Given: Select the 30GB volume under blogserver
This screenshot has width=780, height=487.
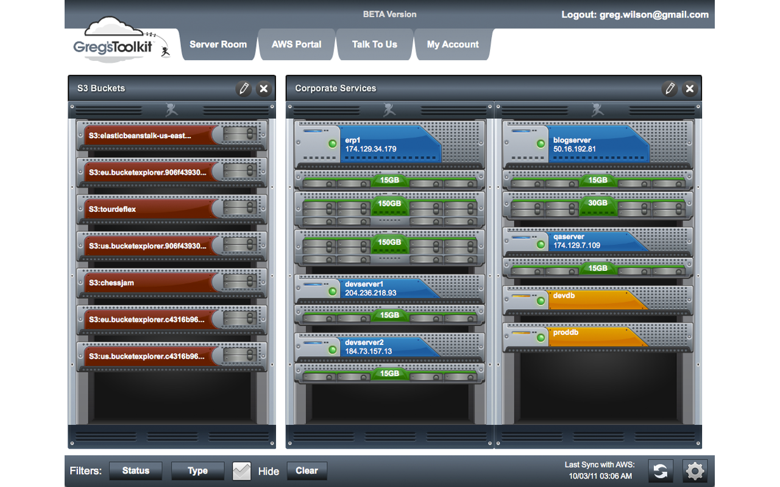Looking at the screenshot, I should (597, 203).
